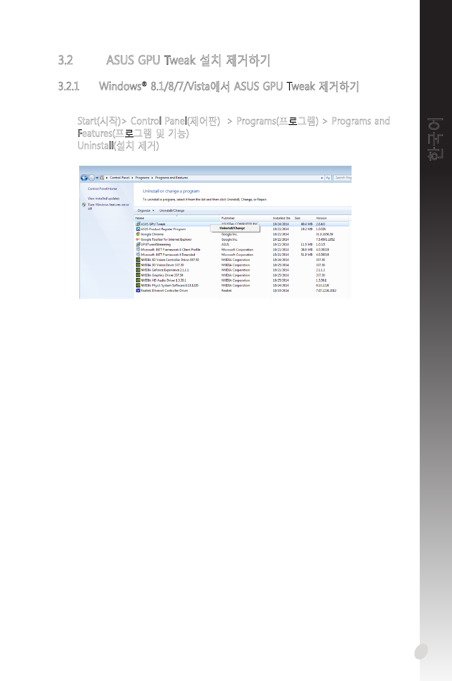
Task: Open the Organize dropdown menu
Action: 146,211
